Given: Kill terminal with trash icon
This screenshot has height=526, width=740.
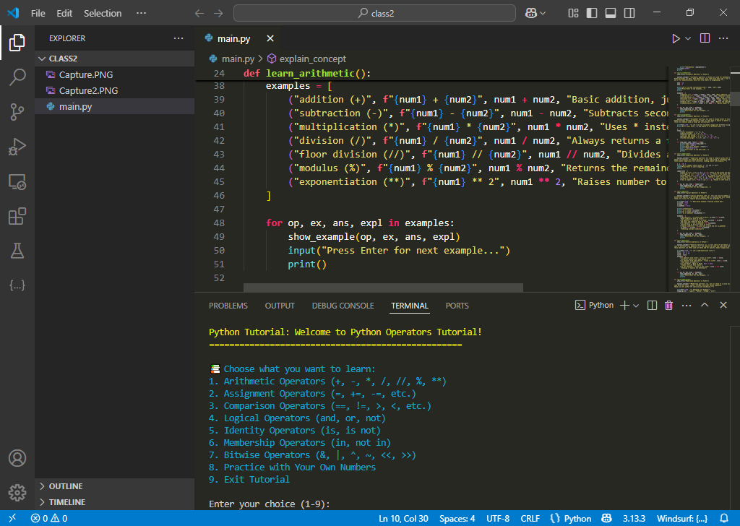Looking at the screenshot, I should pos(668,305).
